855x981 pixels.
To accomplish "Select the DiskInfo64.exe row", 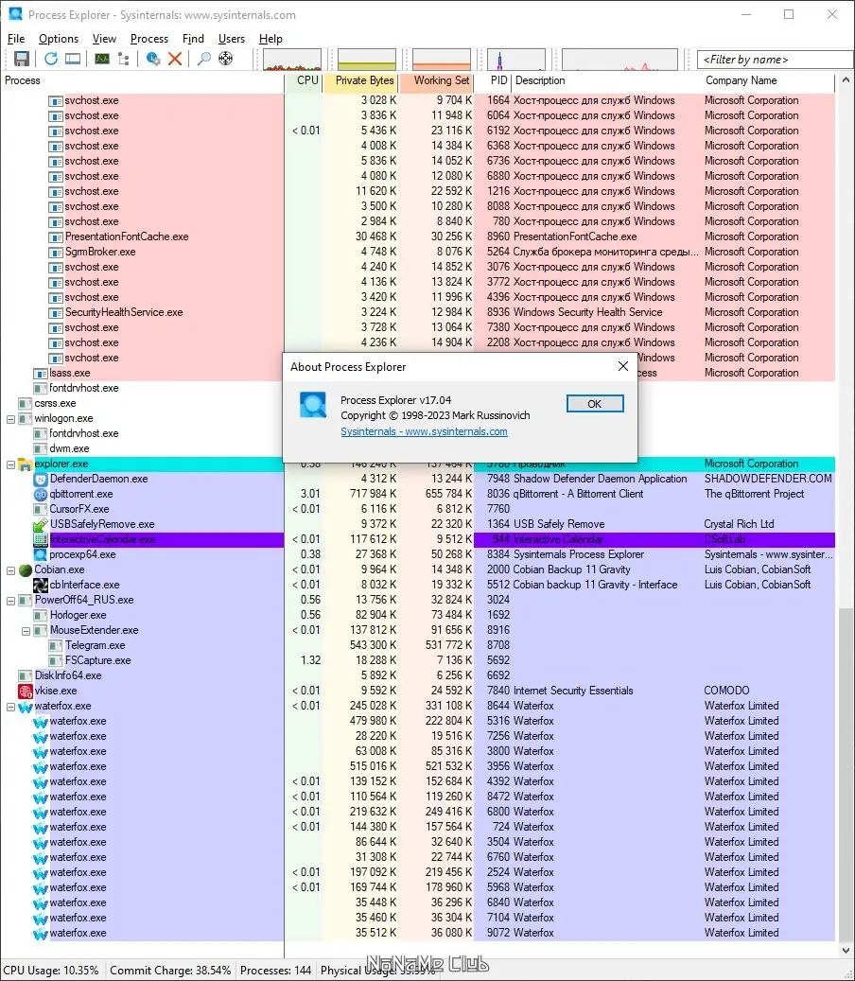I will [418, 675].
